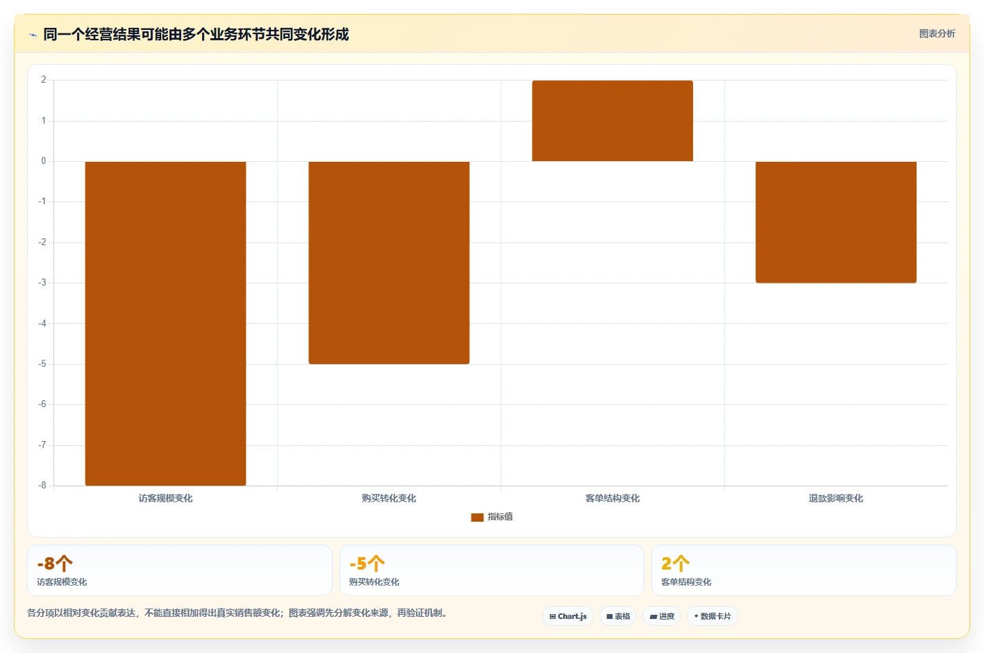Screen dimensions: 984x653
Task: Toggle the 指标值 legend color box
Action: coord(477,517)
